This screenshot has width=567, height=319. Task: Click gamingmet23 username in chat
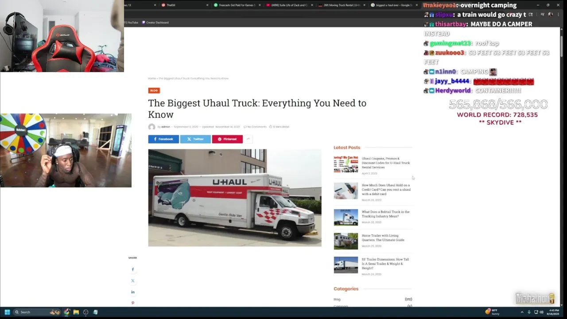coord(450,43)
